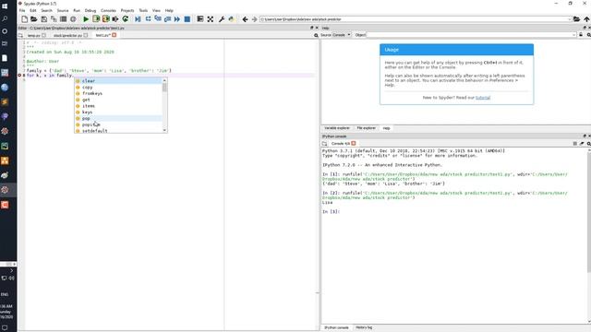Select IPython console bottom tab
This screenshot has height=332, width=591.
(x=336, y=327)
